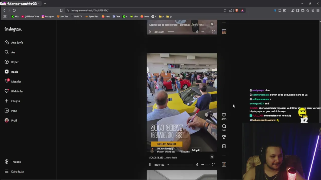Click Takip Et to follow the.auction.guy

pos(196,150)
